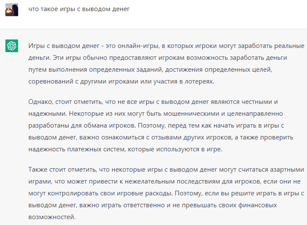Click the line starting 'надежными. Некоторые из них'
This screenshot has height=225, width=307.
pyautogui.click(x=156, y=114)
